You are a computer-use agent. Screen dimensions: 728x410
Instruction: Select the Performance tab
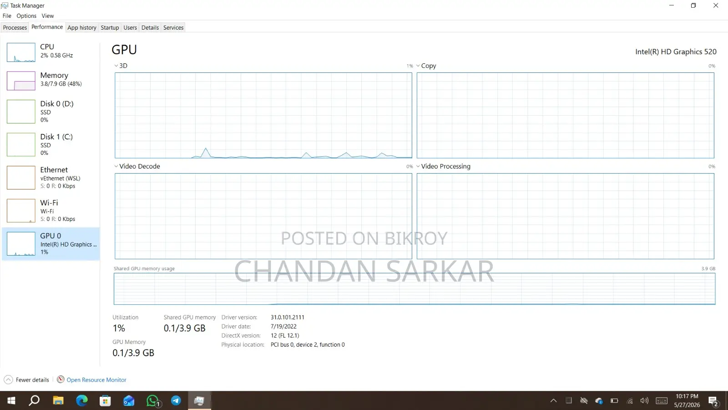tap(47, 27)
